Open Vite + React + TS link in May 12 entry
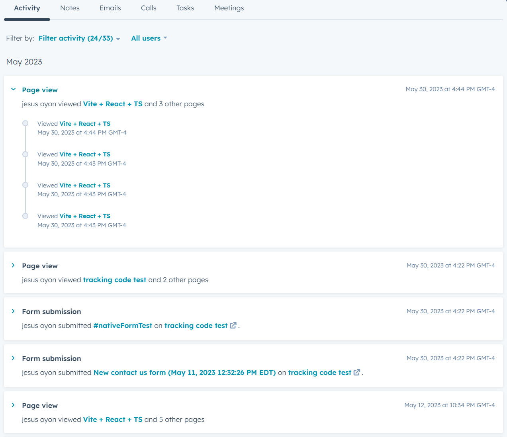507x437 pixels. pyautogui.click(x=113, y=419)
